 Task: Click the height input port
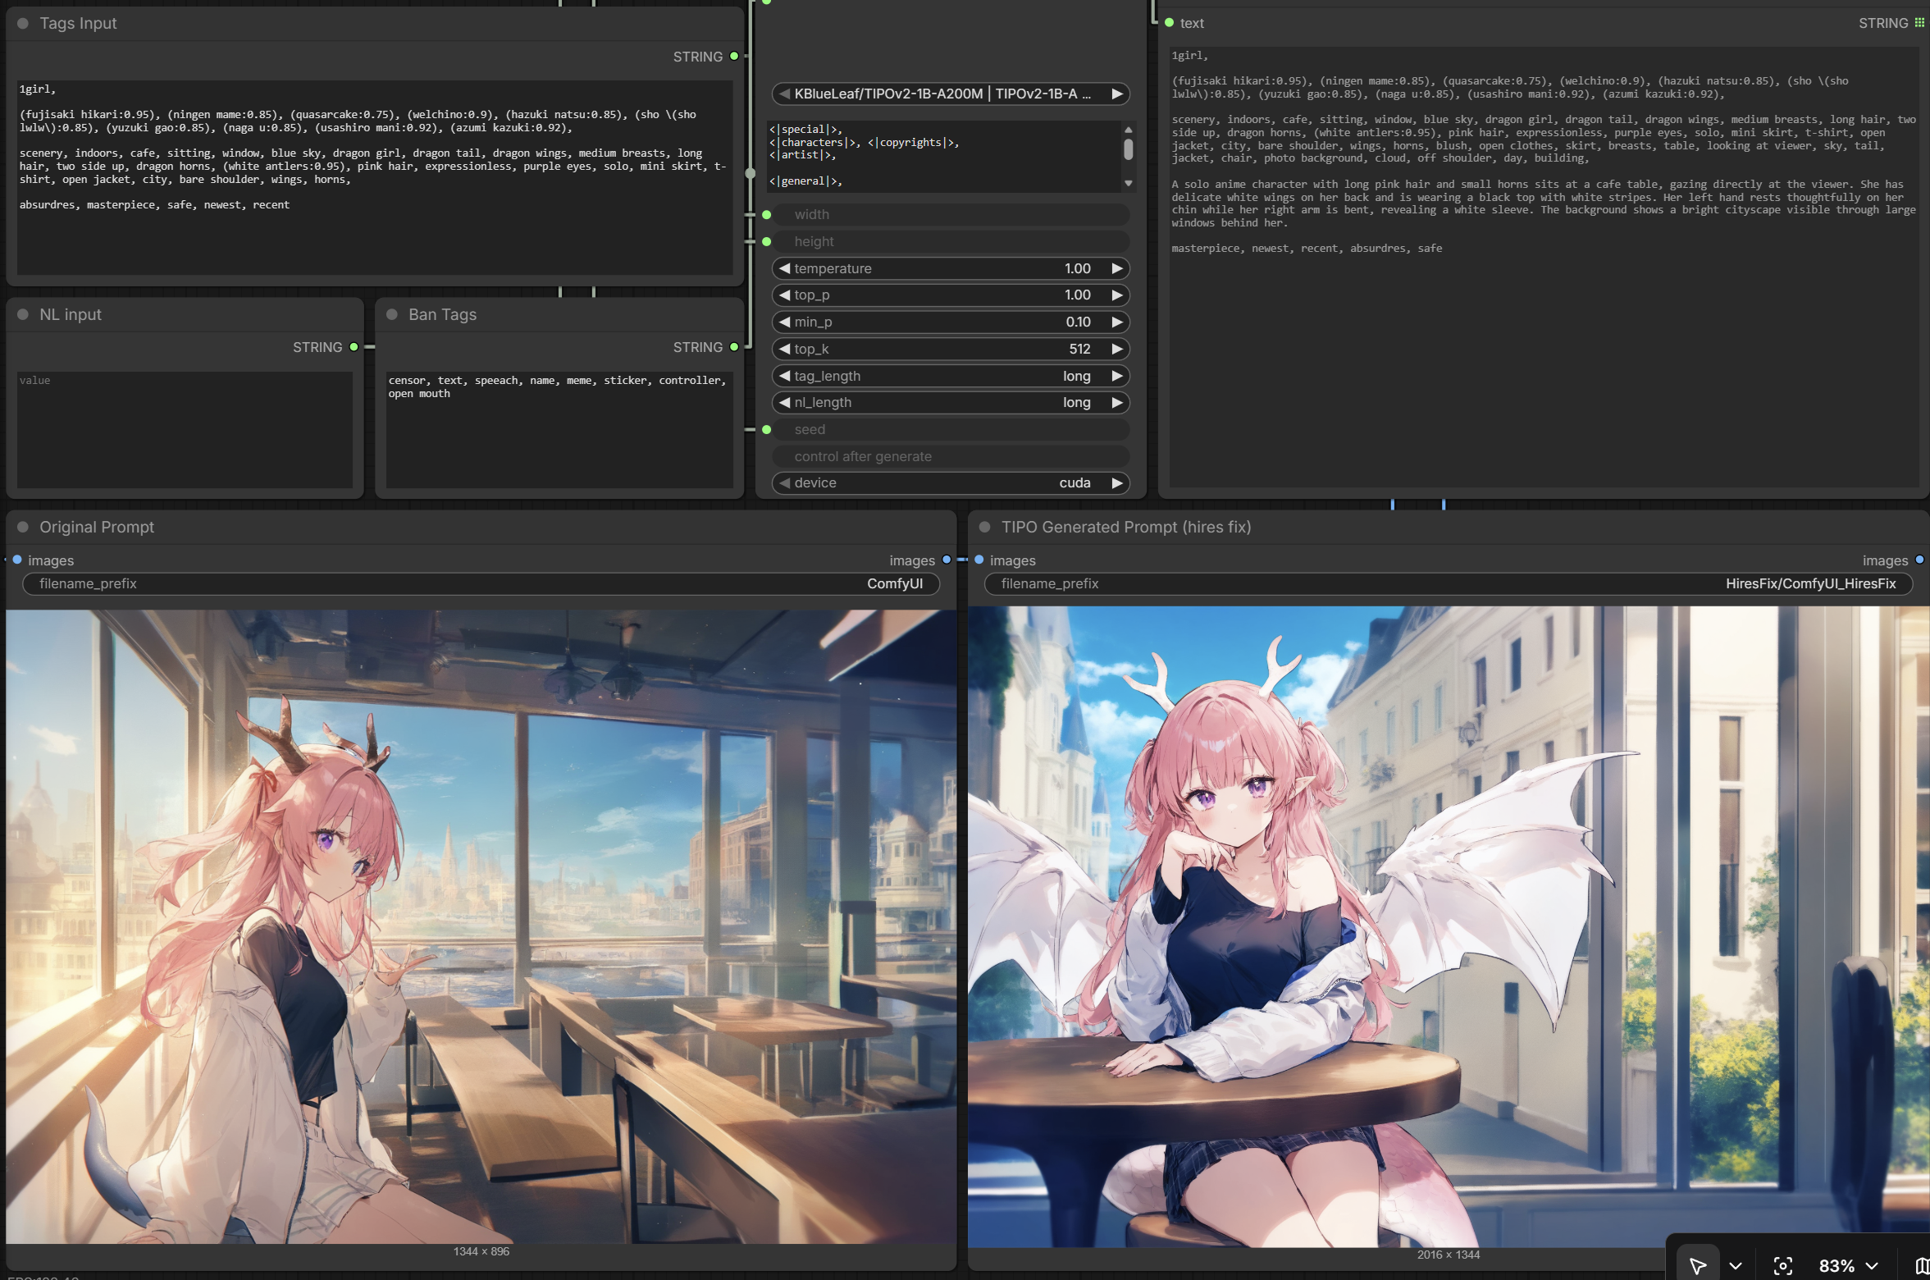[x=766, y=241]
